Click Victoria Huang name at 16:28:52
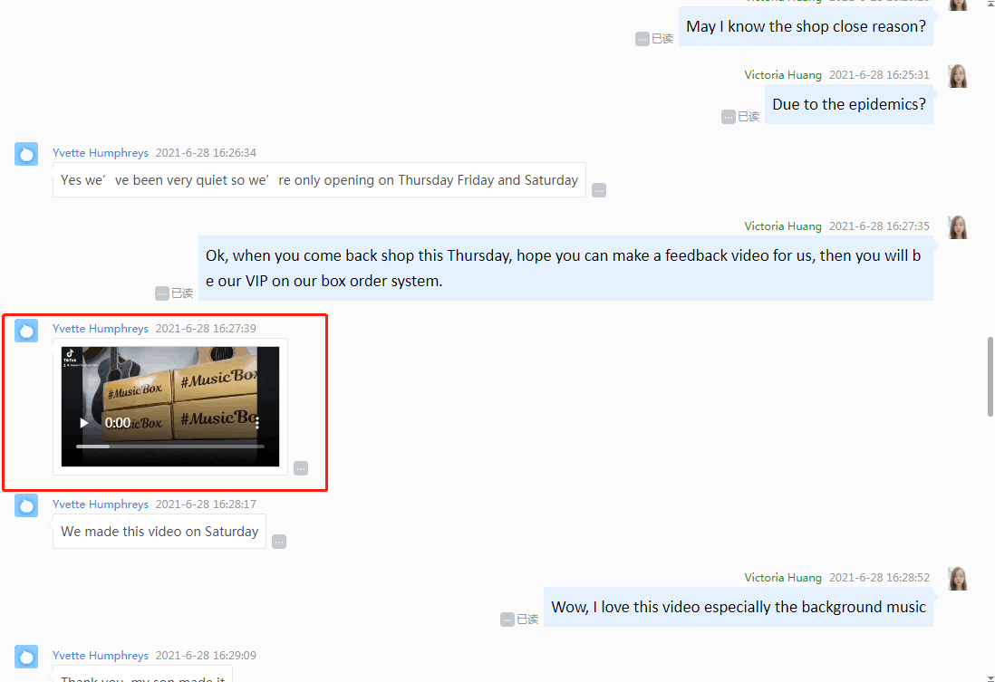This screenshot has width=995, height=682. tap(783, 577)
